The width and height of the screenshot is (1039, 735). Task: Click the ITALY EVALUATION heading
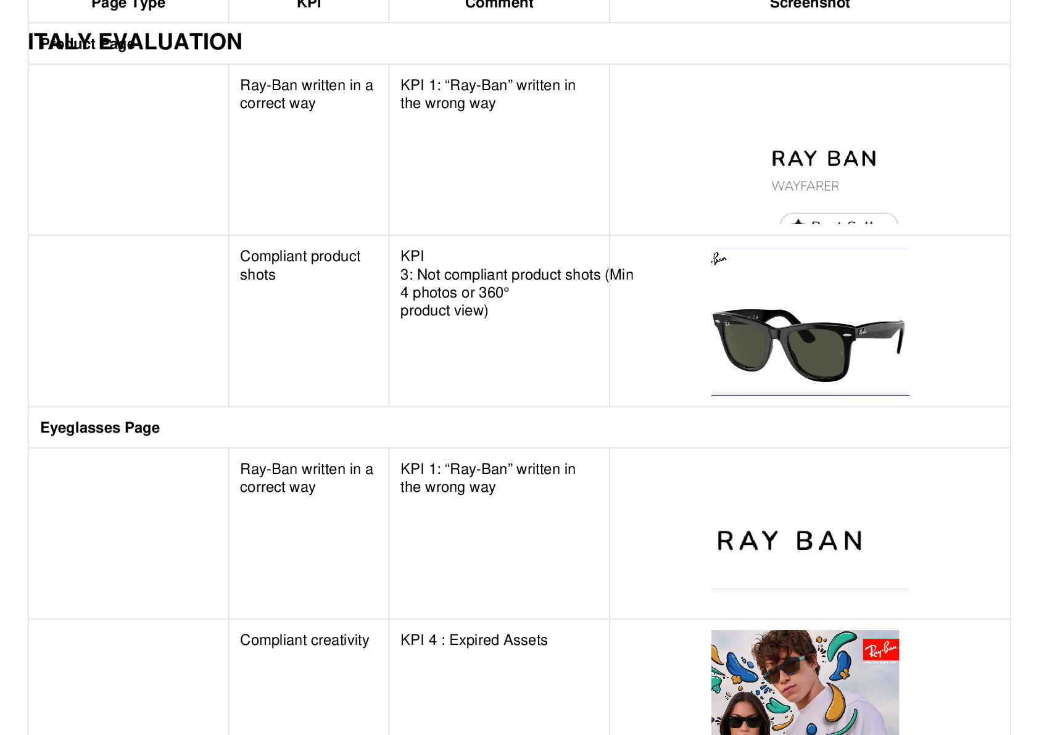(135, 42)
